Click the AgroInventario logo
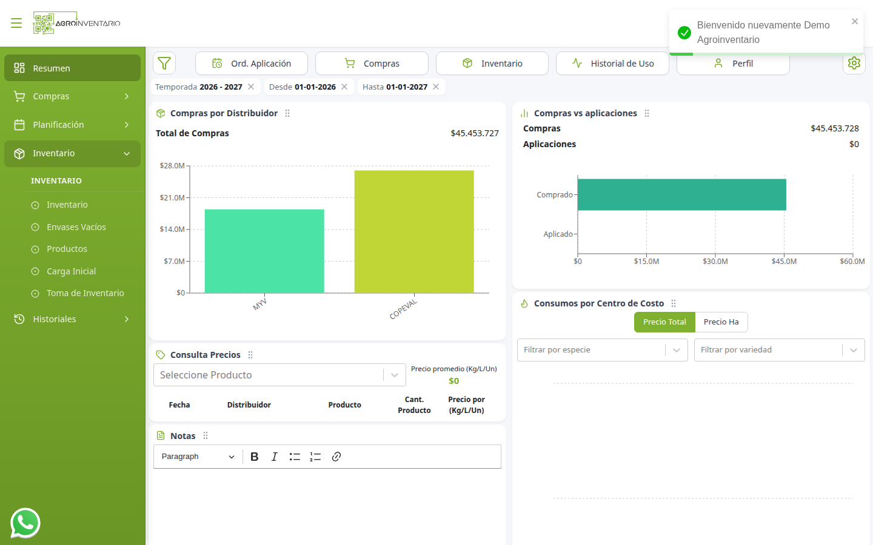Image resolution: width=873 pixels, height=545 pixels. point(77,23)
